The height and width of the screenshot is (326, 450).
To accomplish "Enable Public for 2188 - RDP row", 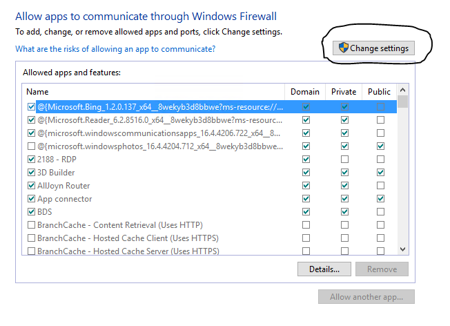I will pyautogui.click(x=380, y=160).
